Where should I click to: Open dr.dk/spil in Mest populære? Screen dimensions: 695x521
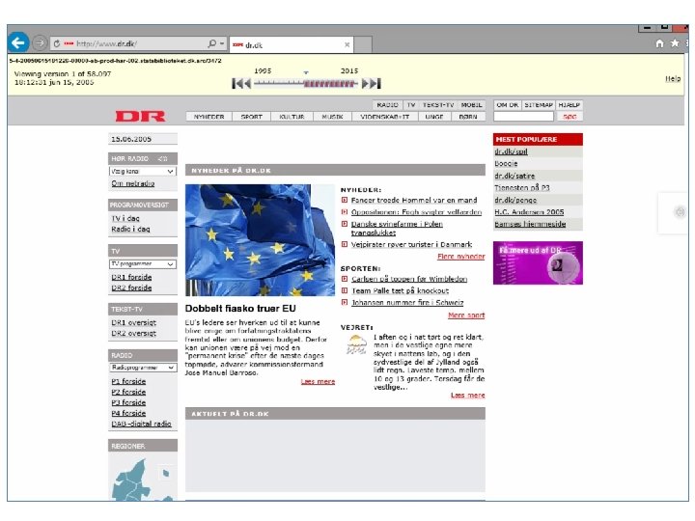tap(511, 151)
